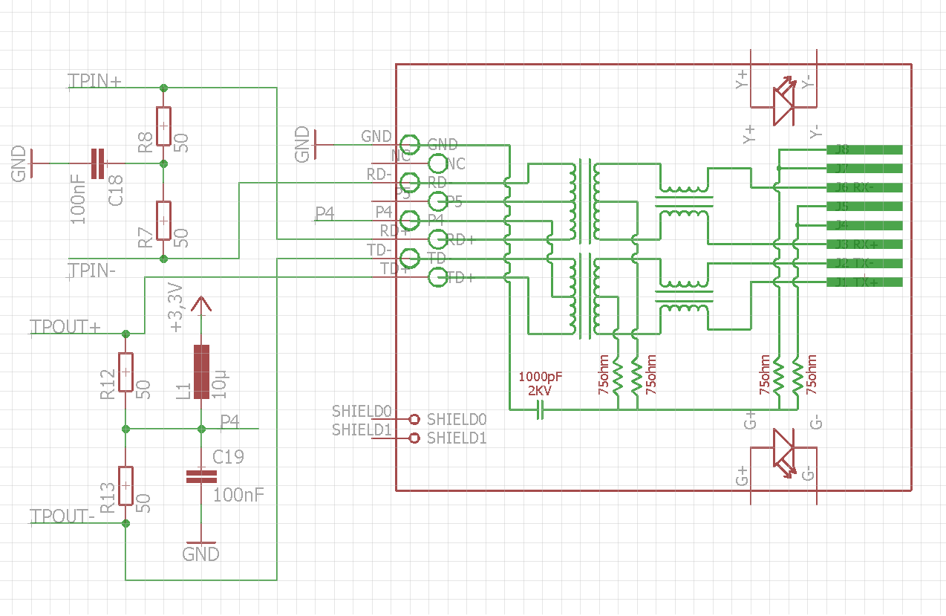Click the +3,3V text label

tap(175, 306)
